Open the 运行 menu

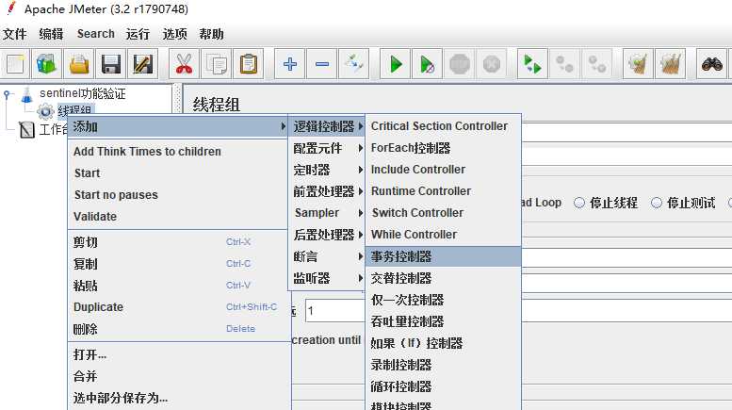coord(138,34)
